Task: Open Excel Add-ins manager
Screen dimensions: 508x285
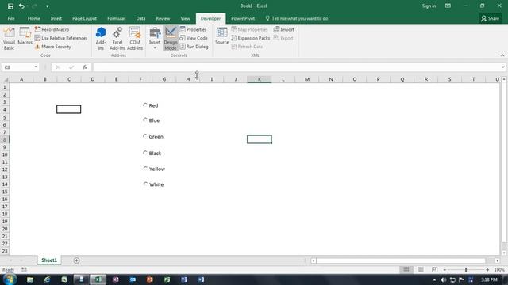Action: (x=117, y=39)
